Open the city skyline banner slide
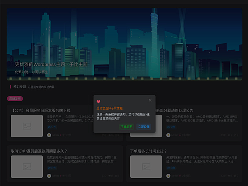Image resolution: width=248 pixels, height=186 pixels. [124, 44]
